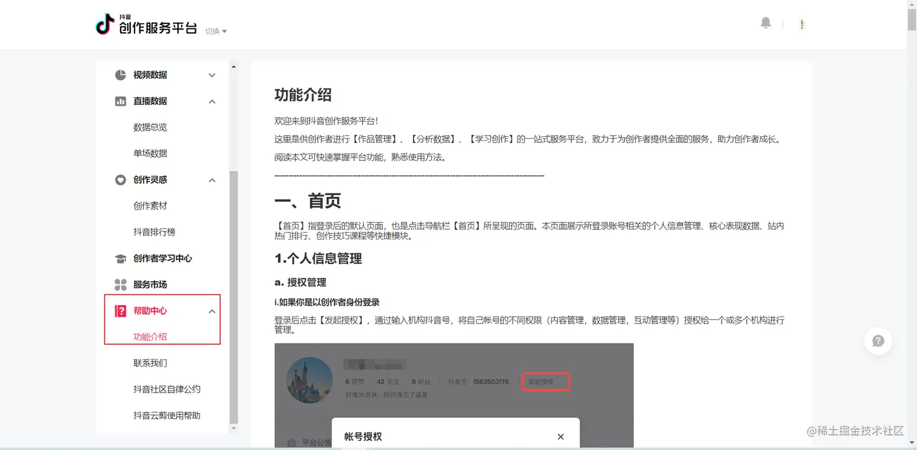Open 抖音云剪使用帮助 page
The image size is (917, 450).
[x=167, y=415]
